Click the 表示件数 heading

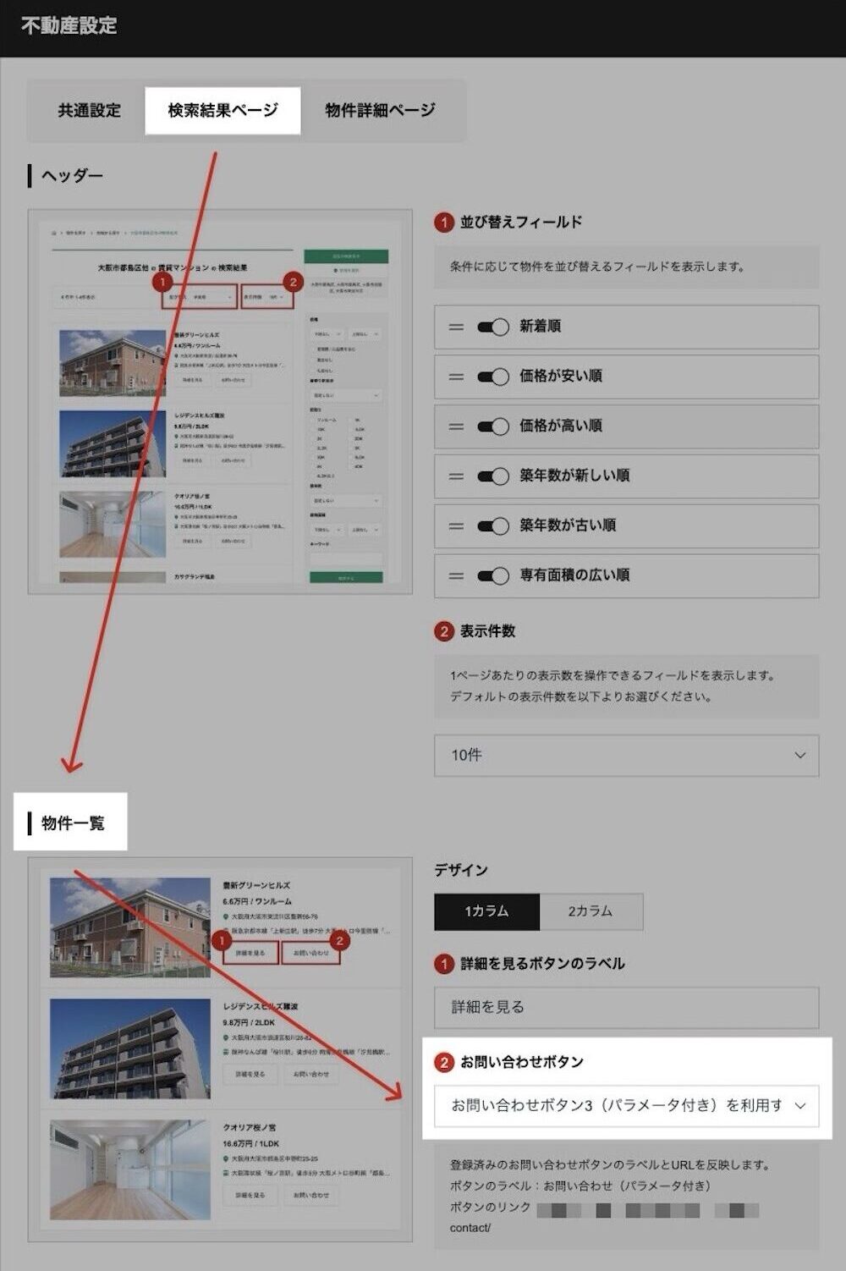tap(487, 631)
